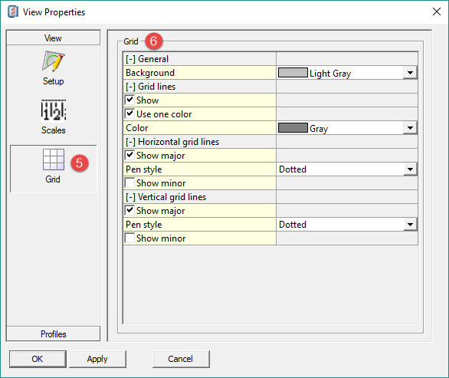Click the OK button

[x=38, y=359]
